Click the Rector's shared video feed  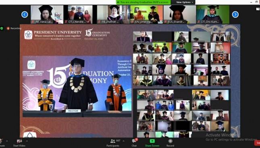tap(77, 86)
